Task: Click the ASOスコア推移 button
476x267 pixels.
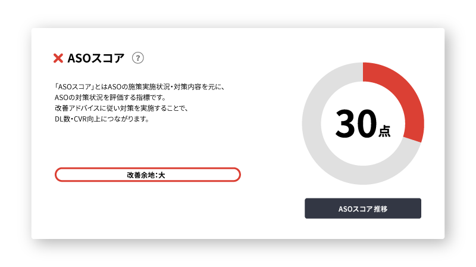Action: 363,209
